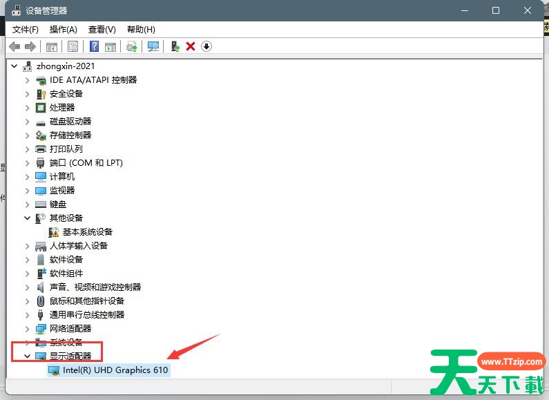Screen dimensions: 549x400
Task: Expand the 计算机 node
Action: (28, 177)
